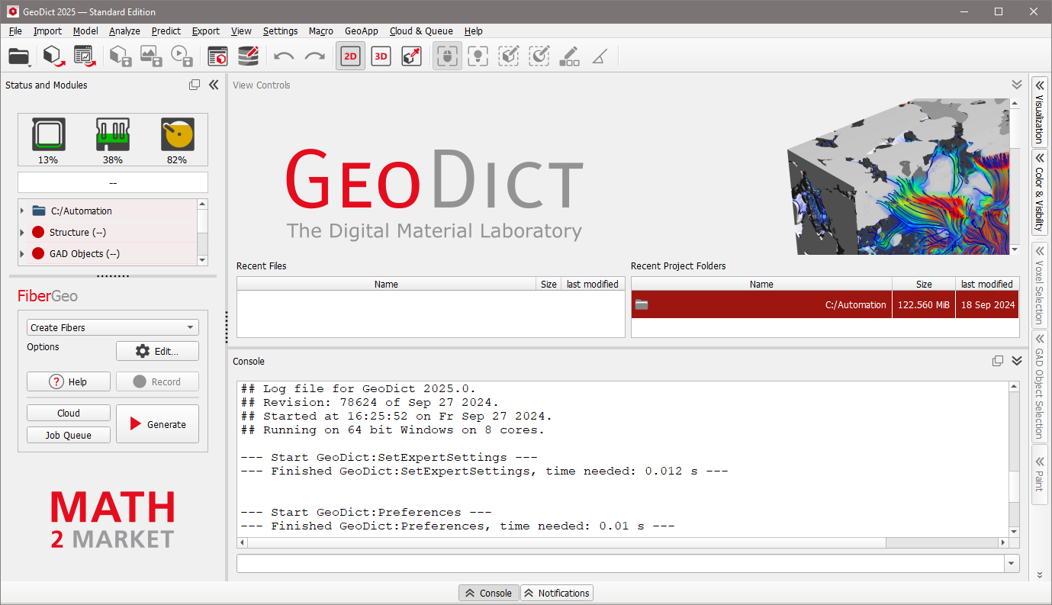The image size is (1052, 605).
Task: Toggle the mouse interaction mode button
Action: point(447,56)
